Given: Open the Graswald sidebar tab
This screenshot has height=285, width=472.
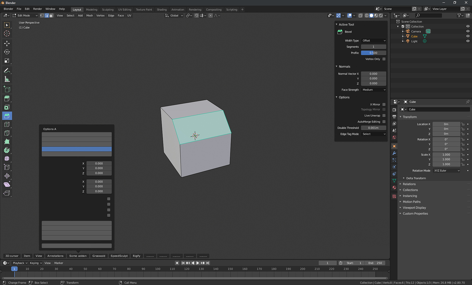Looking at the screenshot, I should pos(99,256).
